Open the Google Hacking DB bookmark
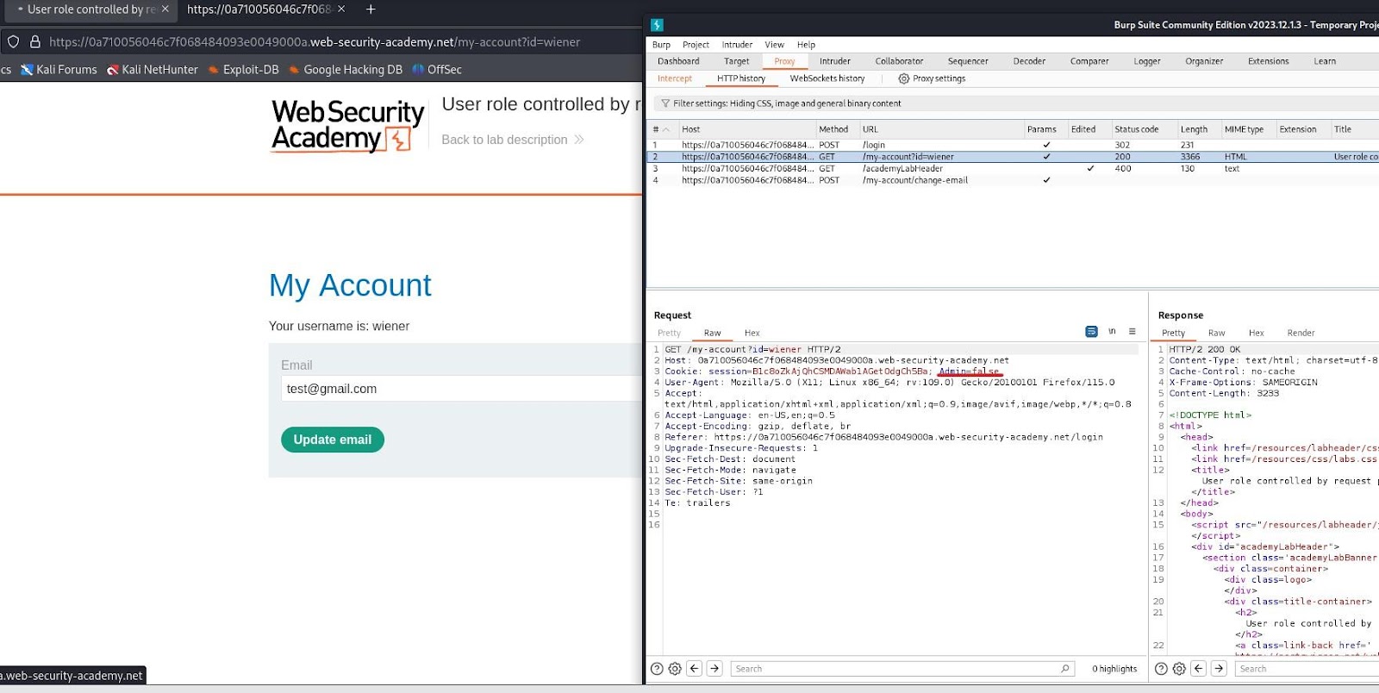This screenshot has height=693, width=1379. [346, 70]
